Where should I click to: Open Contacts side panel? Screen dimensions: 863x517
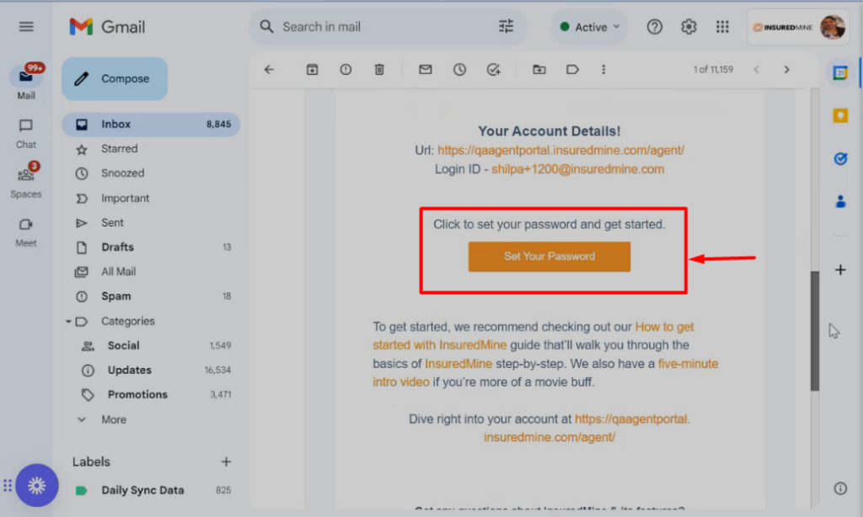[x=840, y=202]
